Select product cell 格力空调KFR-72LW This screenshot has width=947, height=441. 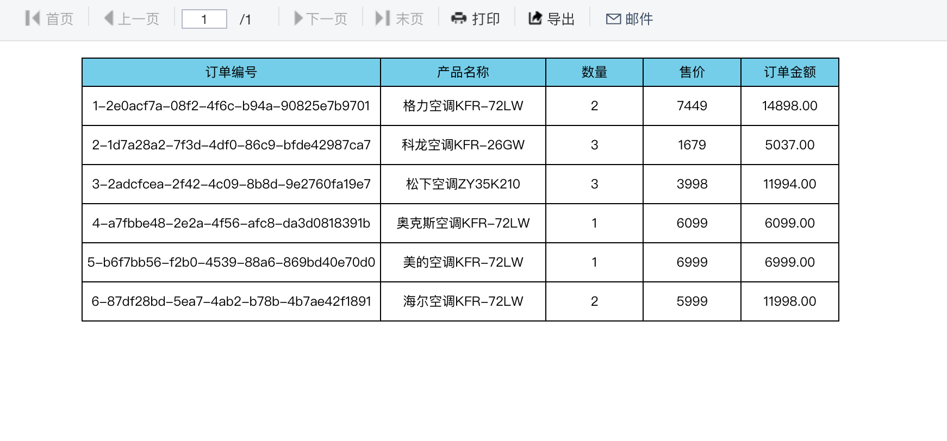463,106
